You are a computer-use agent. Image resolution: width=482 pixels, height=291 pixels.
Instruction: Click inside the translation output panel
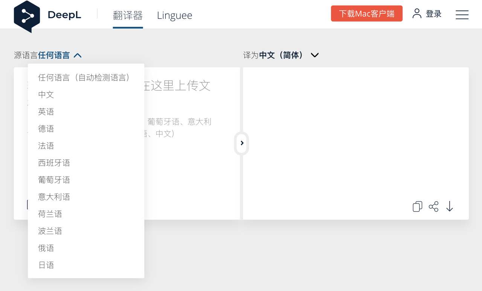pos(356,143)
